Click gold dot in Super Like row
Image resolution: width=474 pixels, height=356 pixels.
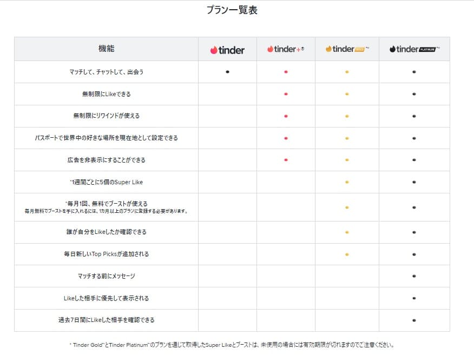point(347,182)
